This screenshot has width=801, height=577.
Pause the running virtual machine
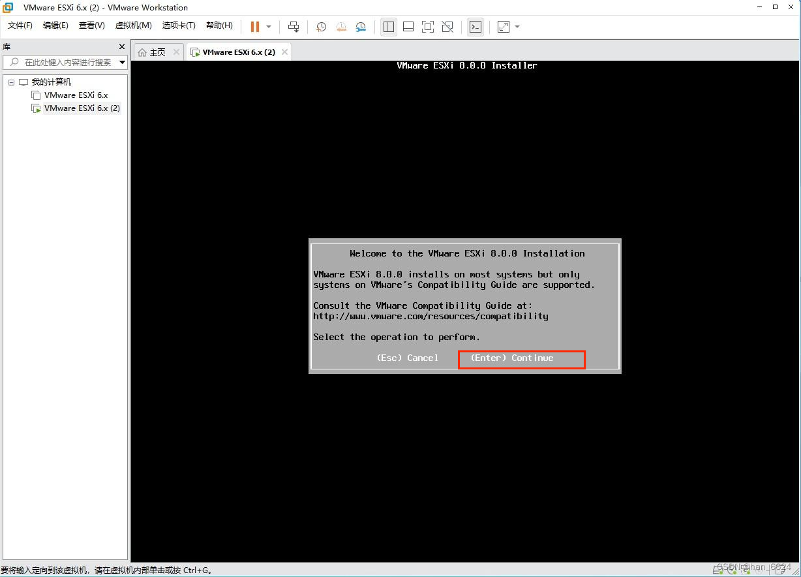(255, 27)
